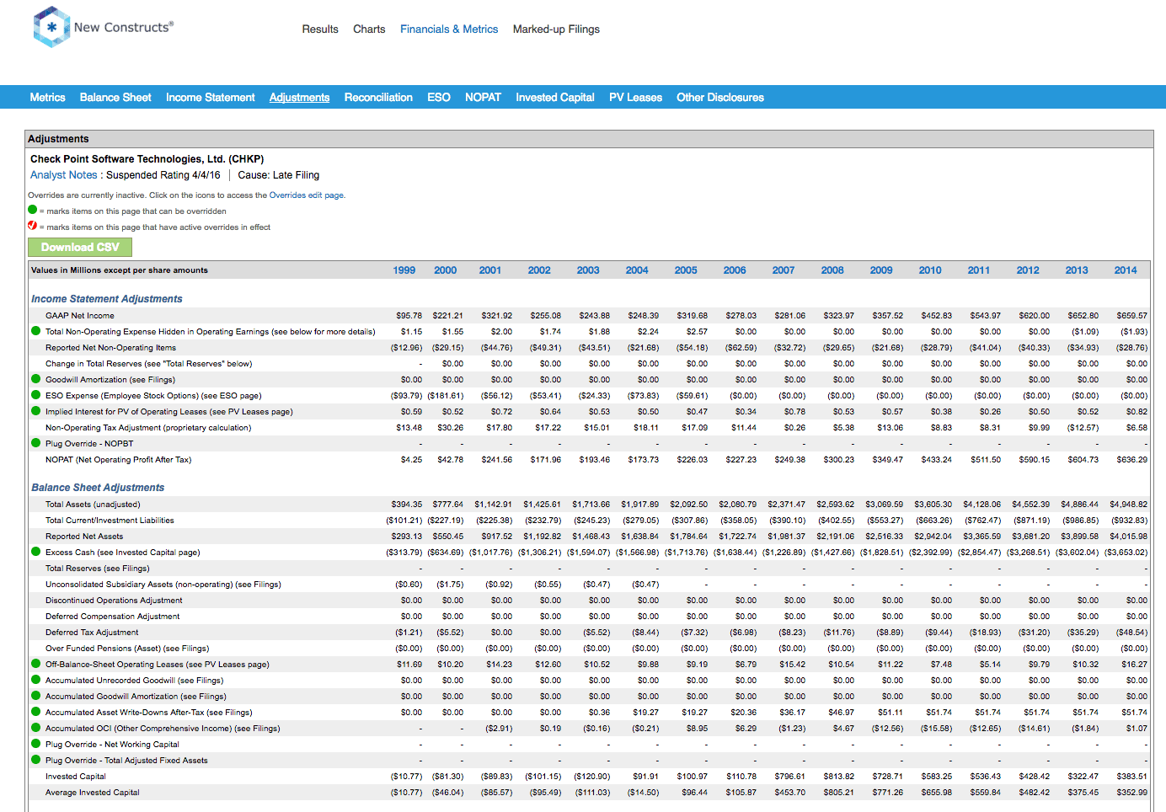Viewport: 1166px width, 812px height.
Task: Click the 2007 year column header
Action: coord(784,270)
